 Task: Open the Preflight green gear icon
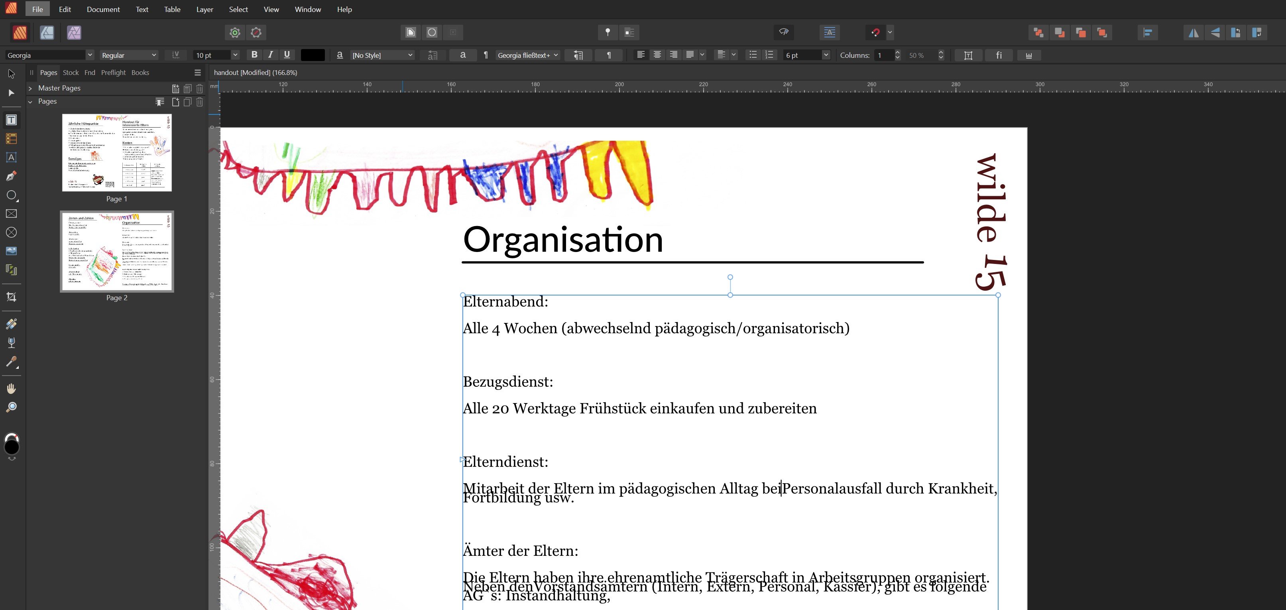[235, 32]
